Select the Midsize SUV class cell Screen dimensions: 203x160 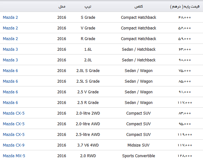tap(138, 145)
